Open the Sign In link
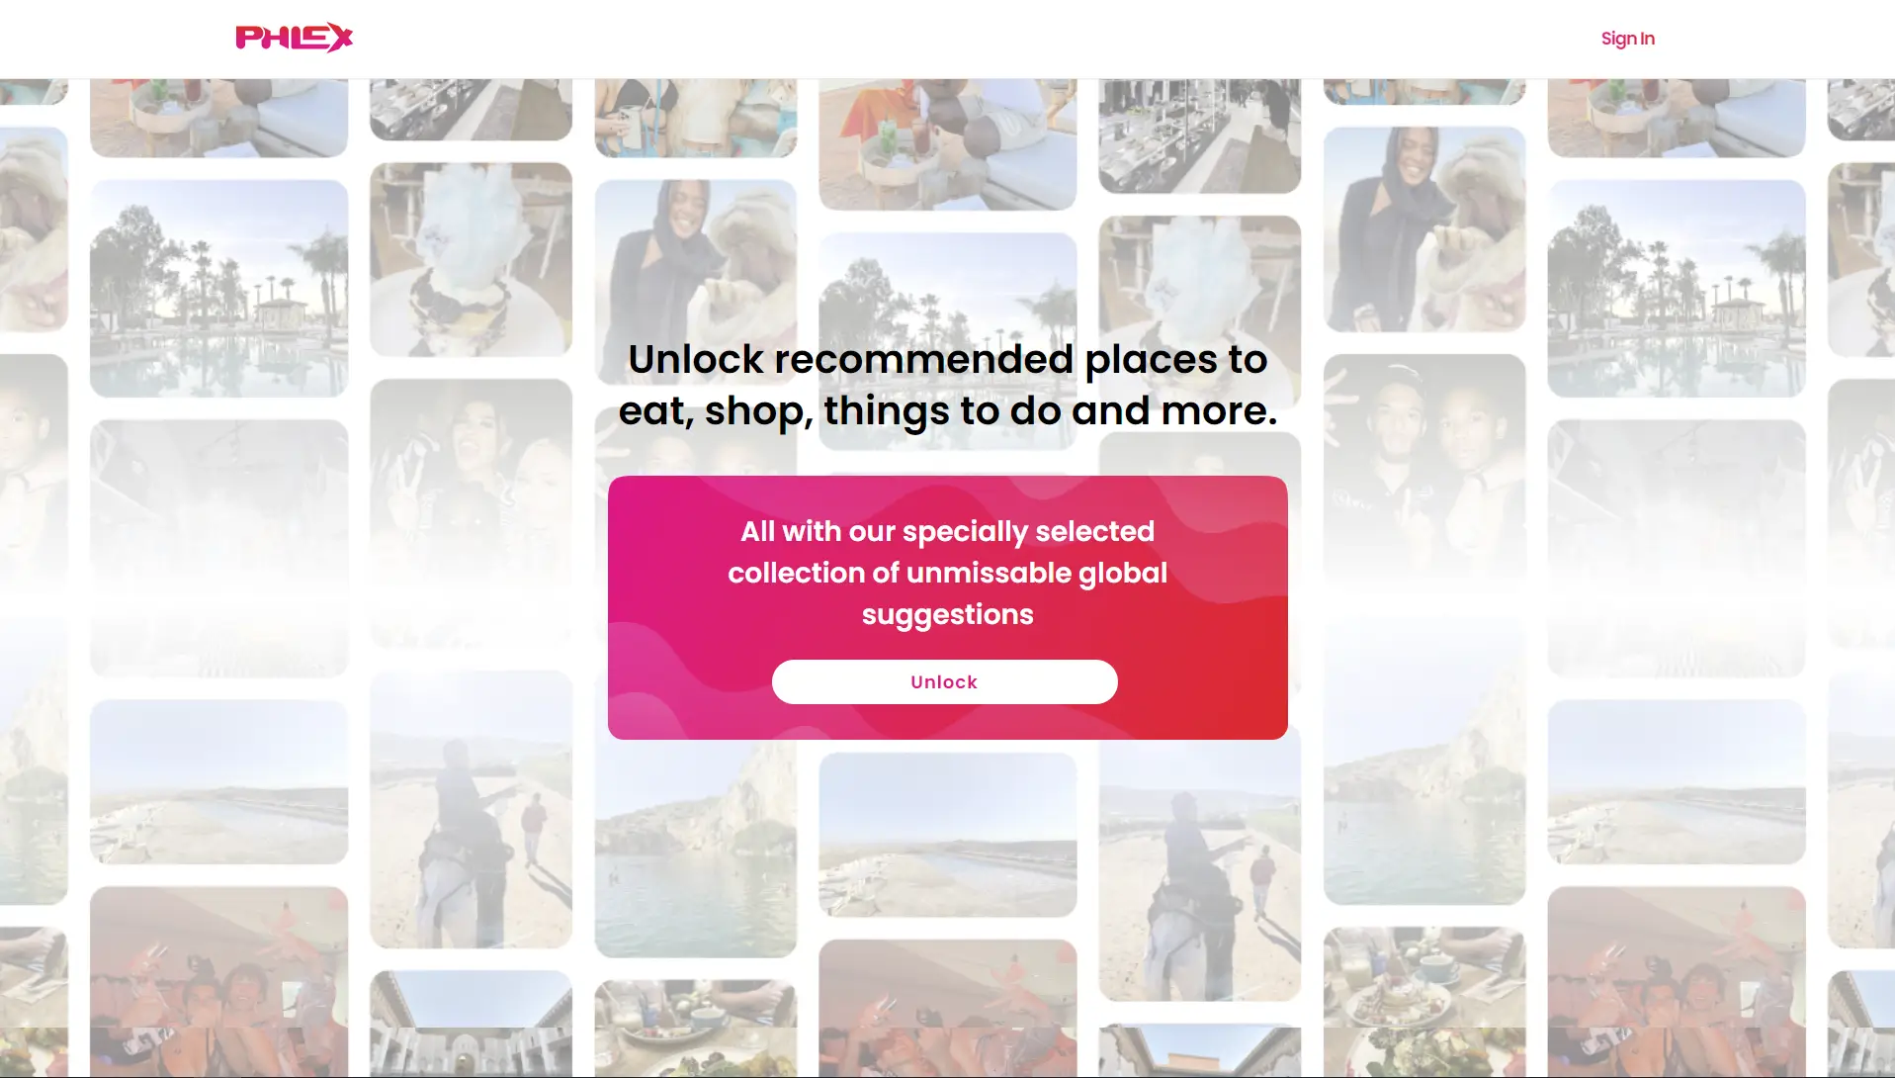The width and height of the screenshot is (1895, 1078). (x=1627, y=39)
